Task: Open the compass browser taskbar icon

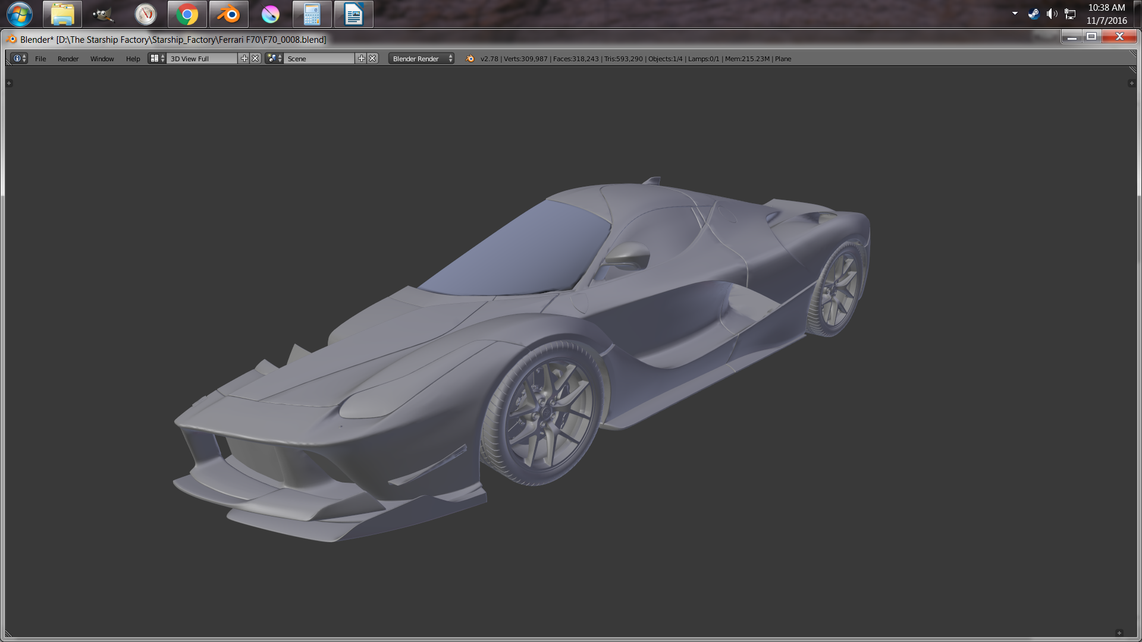Action: point(145,14)
